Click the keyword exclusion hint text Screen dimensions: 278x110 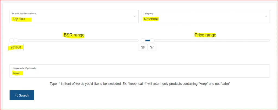[140, 84]
